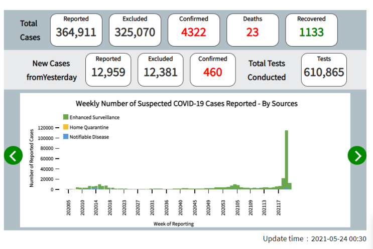Image resolution: width=373 pixels, height=249 pixels.
Task: Click the Number of Reported Cases axis label
Action: pyautogui.click(x=32, y=158)
